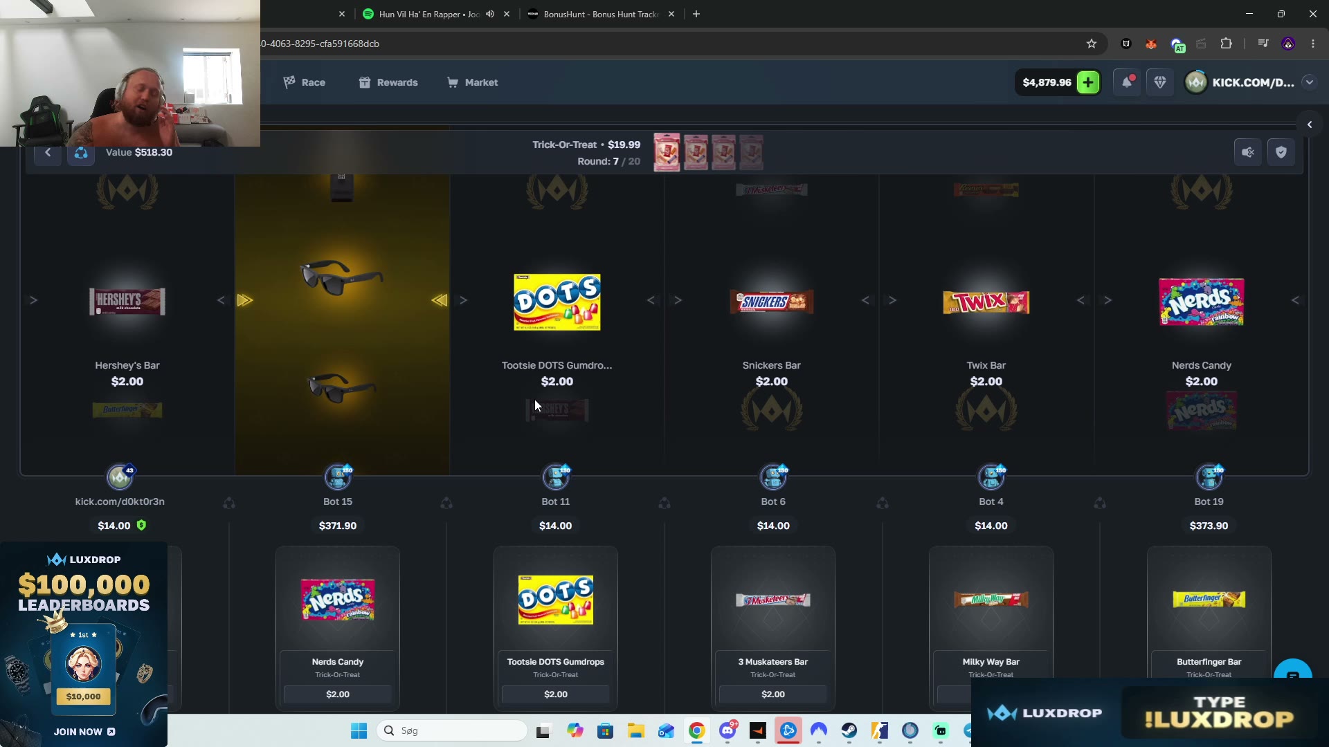
Task: Bookmark this page with the star icon
Action: [x=1092, y=44]
